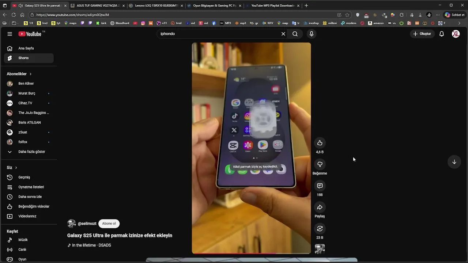This screenshot has height=263, width=468.
Task: Open Daha sonra izle
Action: [29, 197]
